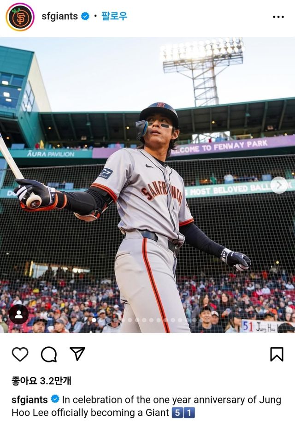Advance to next photo with carousel arrow
Image resolution: width=295 pixels, height=421 pixels.
pos(279,185)
